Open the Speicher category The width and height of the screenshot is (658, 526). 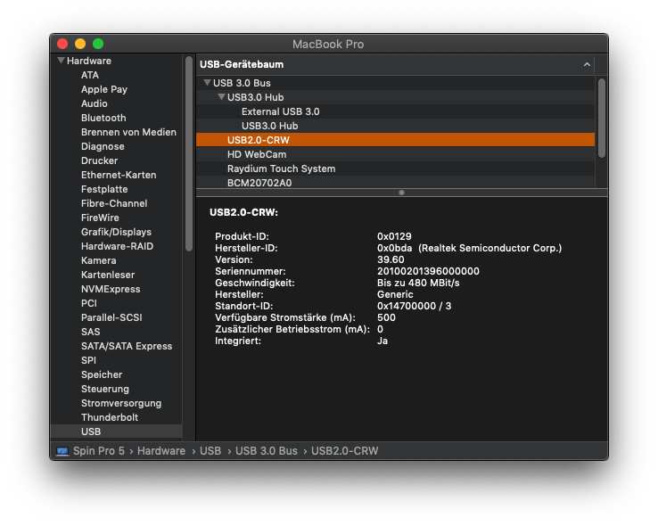pos(102,374)
